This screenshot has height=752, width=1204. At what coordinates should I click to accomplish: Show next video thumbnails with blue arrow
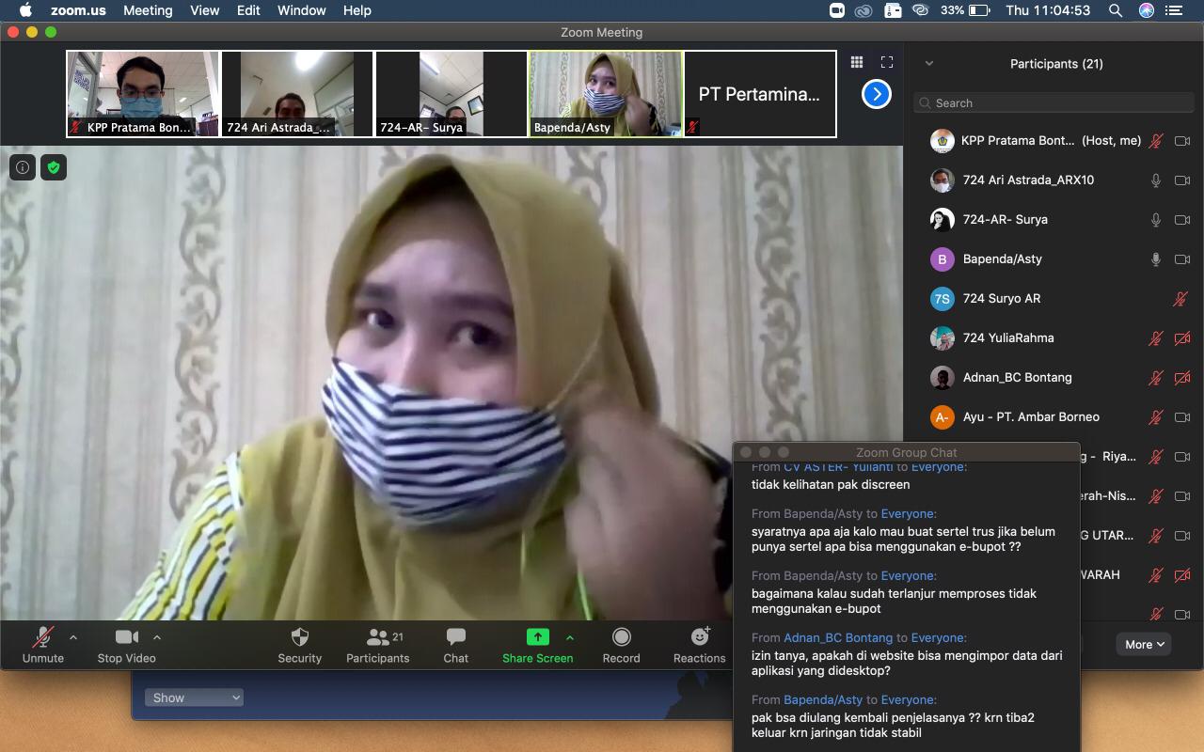pyautogui.click(x=876, y=94)
